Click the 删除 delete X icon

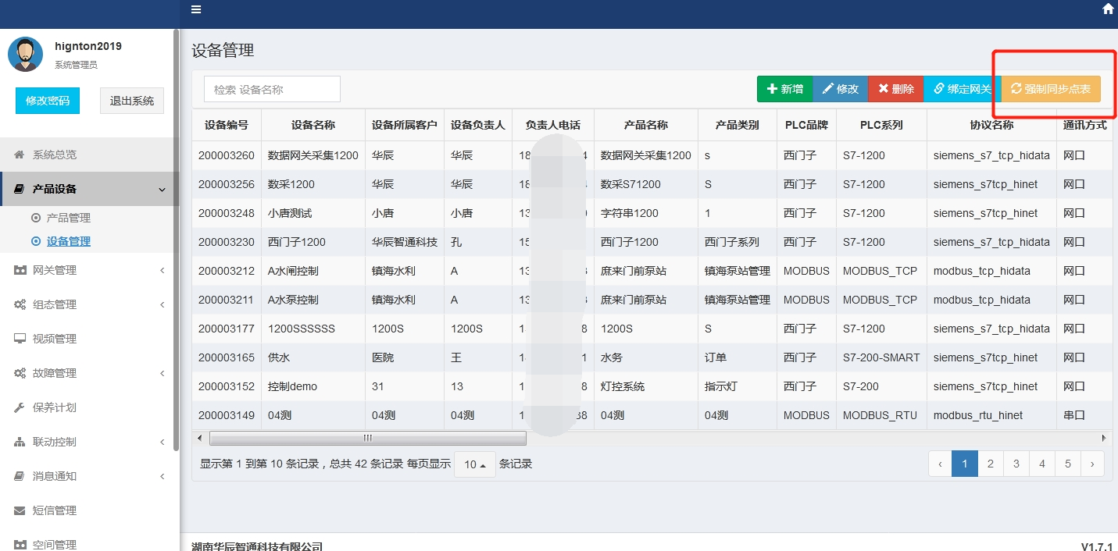[x=882, y=89]
